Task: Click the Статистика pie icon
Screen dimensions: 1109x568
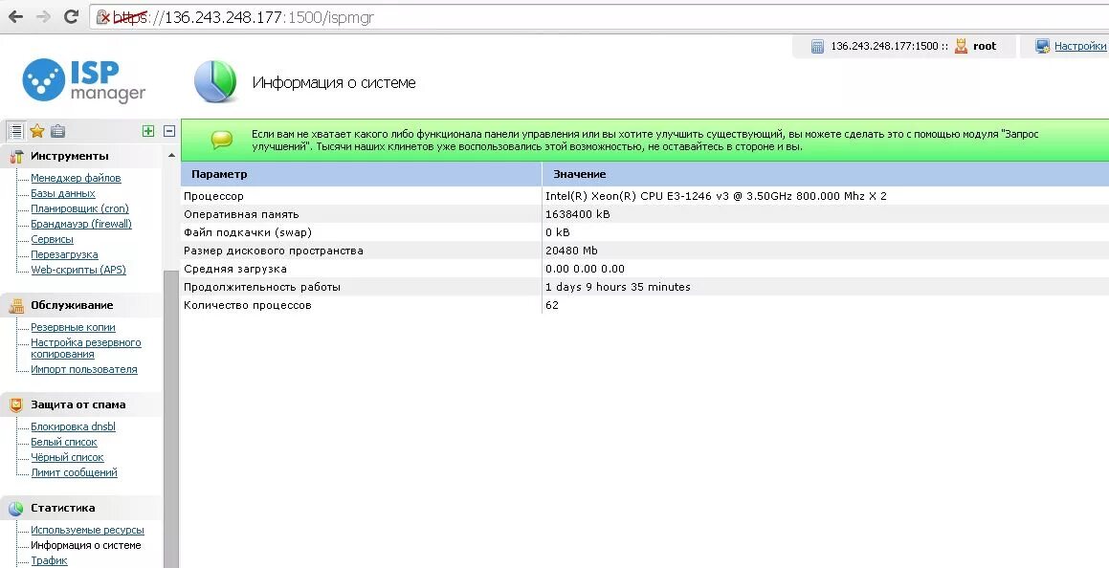Action: (x=16, y=508)
